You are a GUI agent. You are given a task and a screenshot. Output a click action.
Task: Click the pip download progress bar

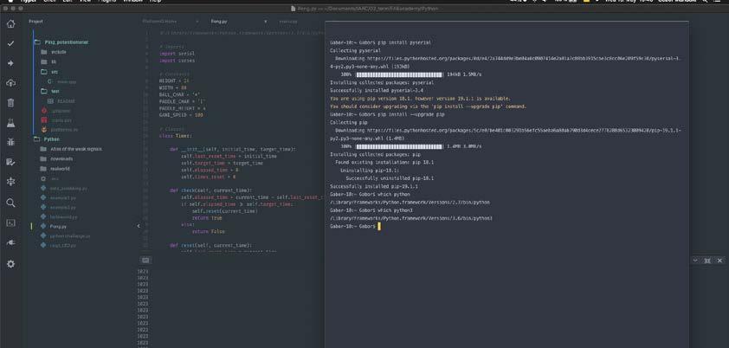399,146
